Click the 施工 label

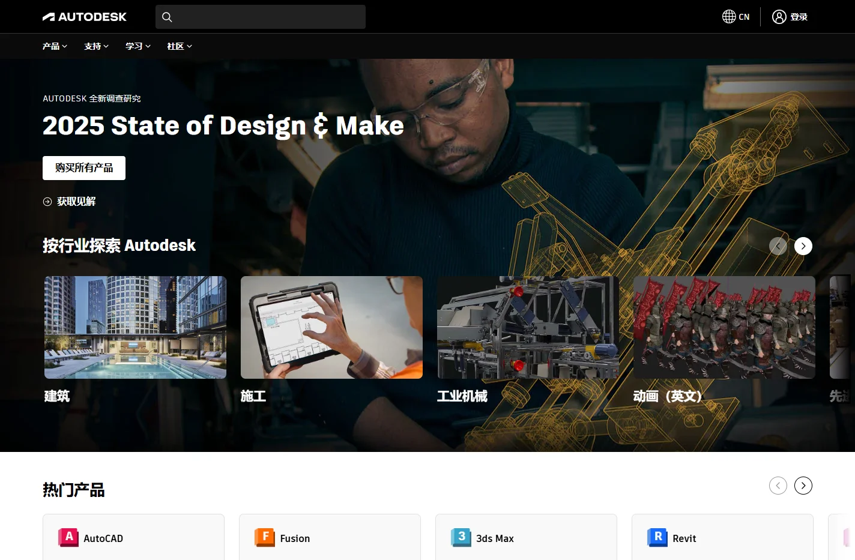(253, 396)
